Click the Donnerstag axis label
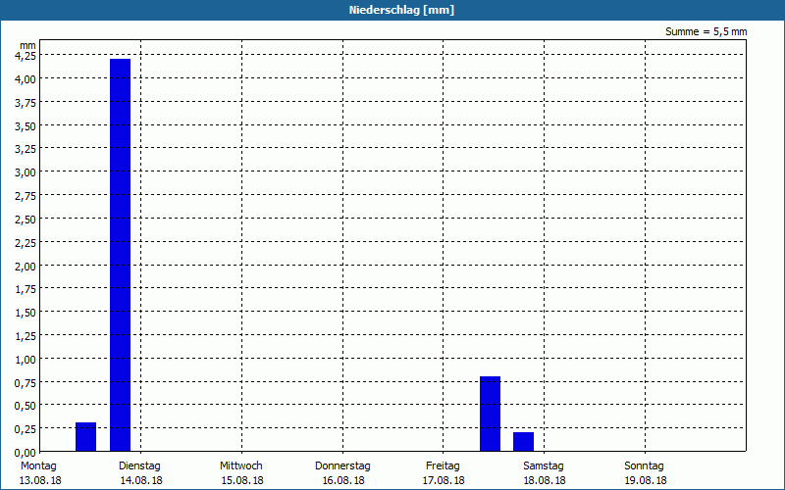The height and width of the screenshot is (490, 785). click(x=342, y=465)
